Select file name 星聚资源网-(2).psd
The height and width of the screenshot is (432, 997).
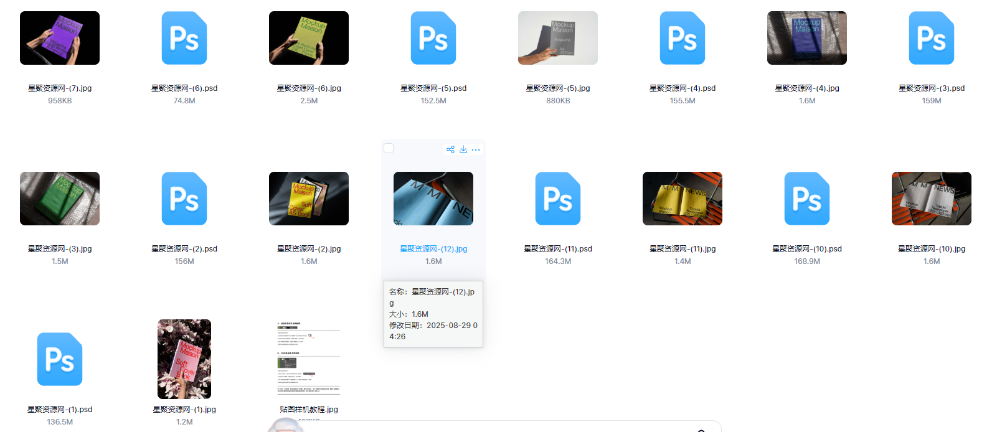(184, 249)
